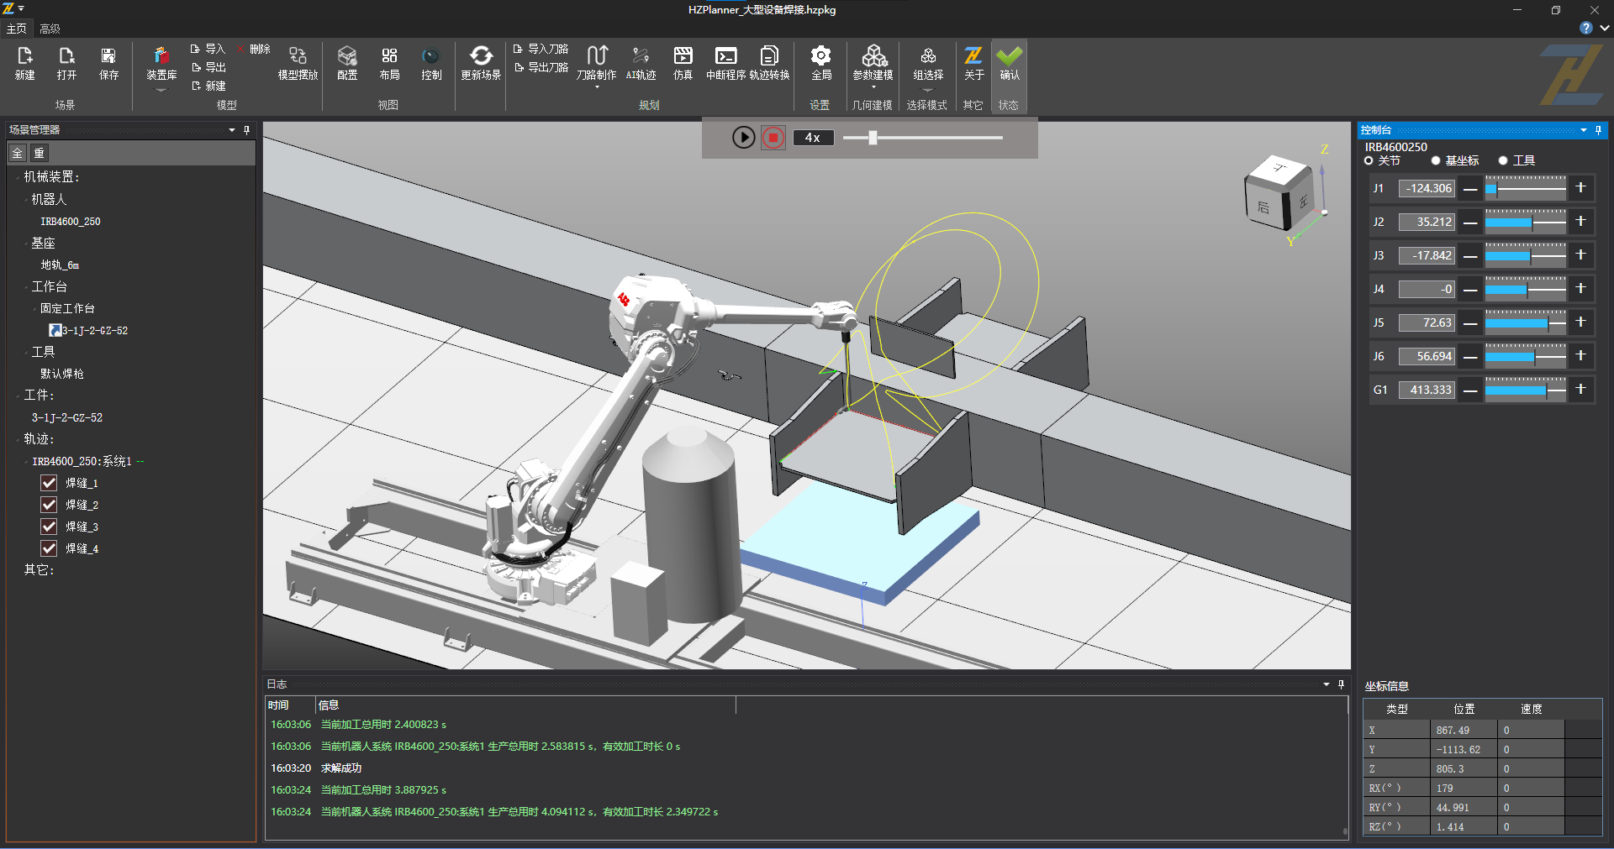Image resolution: width=1614 pixels, height=849 pixels.
Task: Uncheck the 焊缝_1 trajectory checkbox
Action: click(x=49, y=483)
